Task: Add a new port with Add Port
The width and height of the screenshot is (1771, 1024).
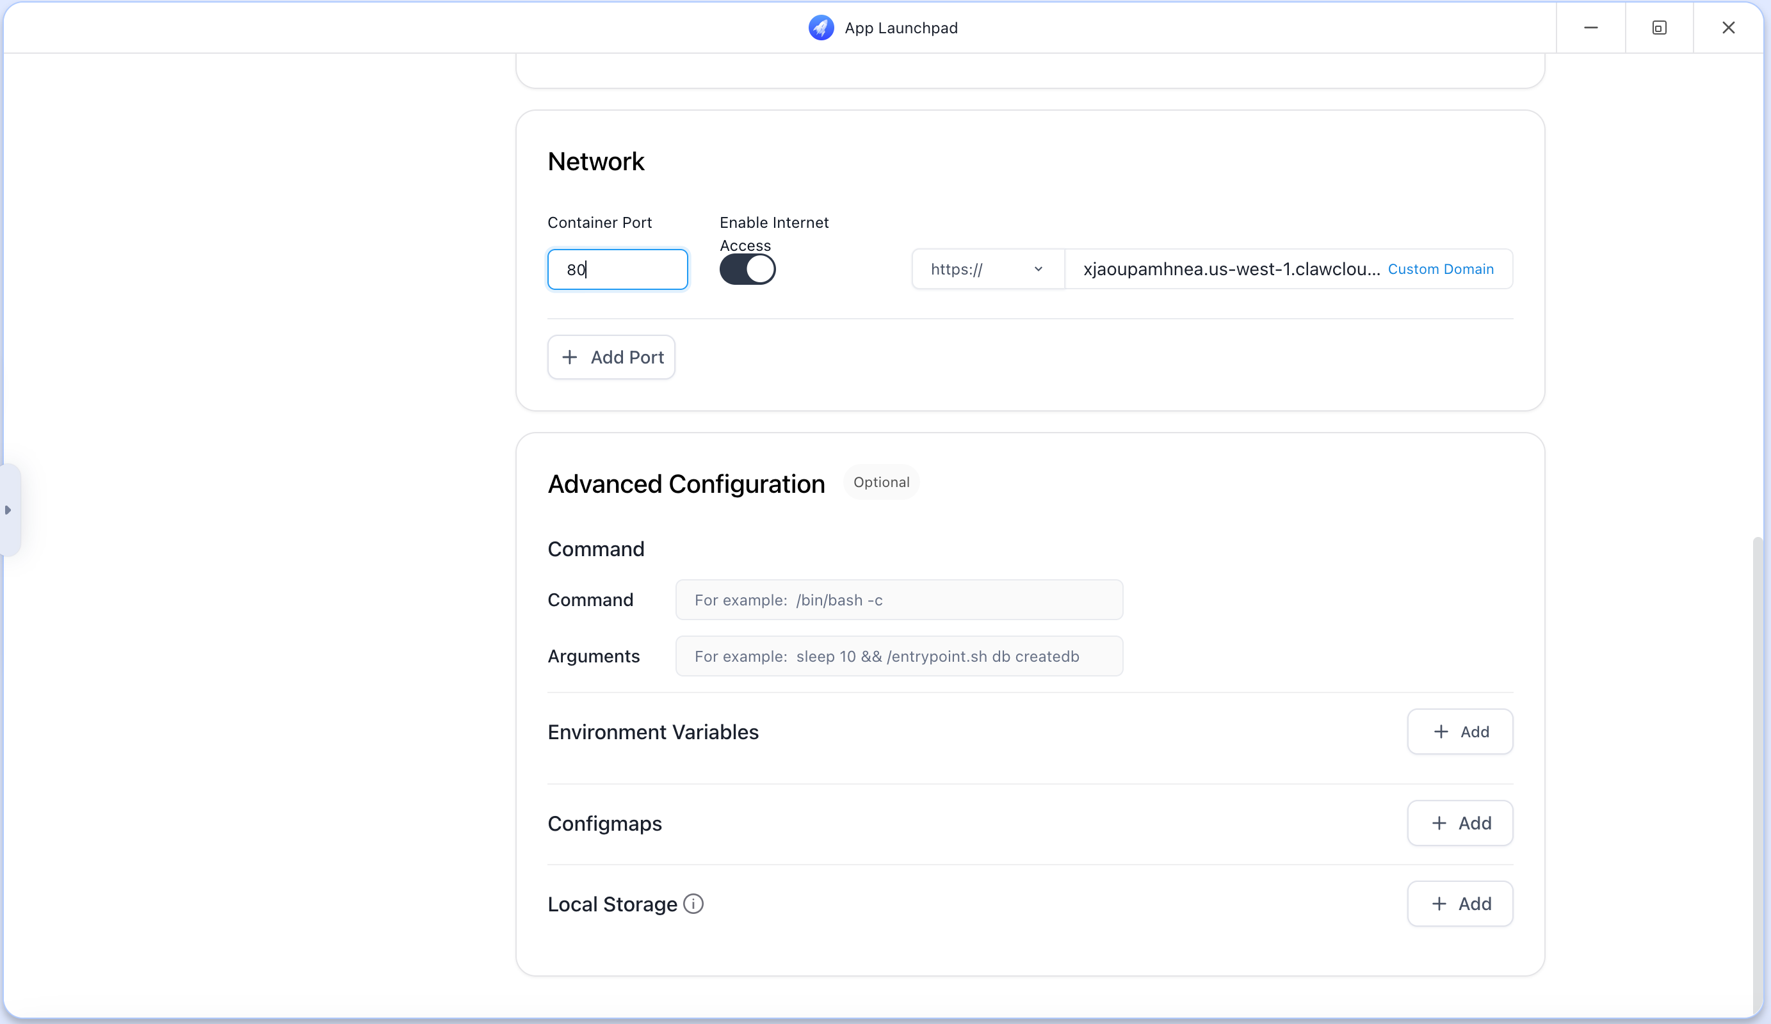Action: pyautogui.click(x=611, y=358)
